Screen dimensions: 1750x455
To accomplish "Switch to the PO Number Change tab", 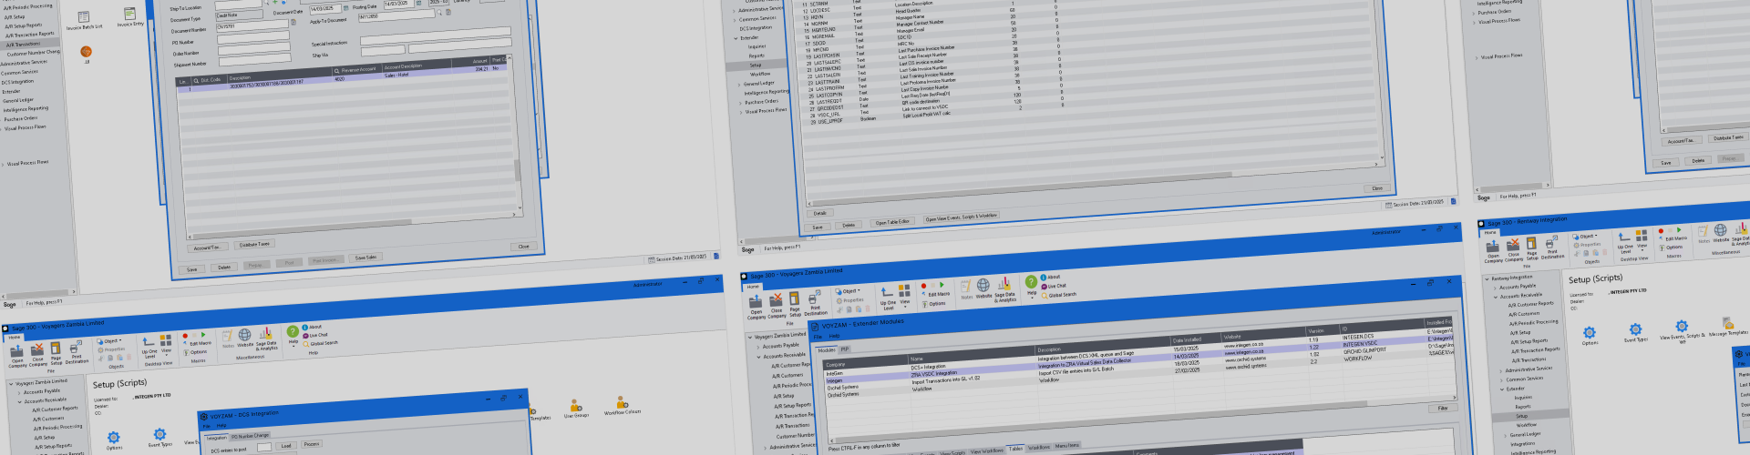I will [250, 436].
